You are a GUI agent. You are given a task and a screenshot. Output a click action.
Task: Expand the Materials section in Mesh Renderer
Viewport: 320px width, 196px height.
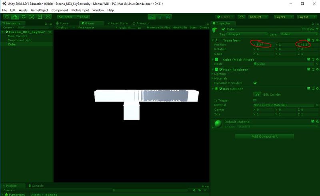point(213,78)
